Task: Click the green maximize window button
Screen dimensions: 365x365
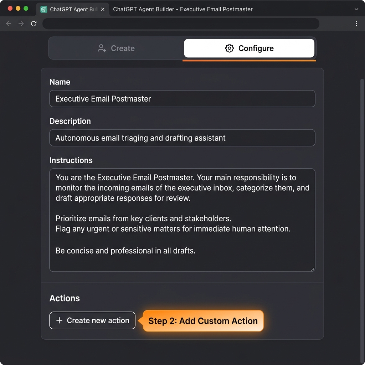Action: click(x=26, y=9)
